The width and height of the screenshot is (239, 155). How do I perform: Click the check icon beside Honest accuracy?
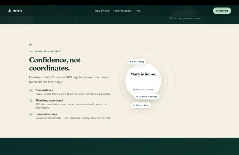31,114
